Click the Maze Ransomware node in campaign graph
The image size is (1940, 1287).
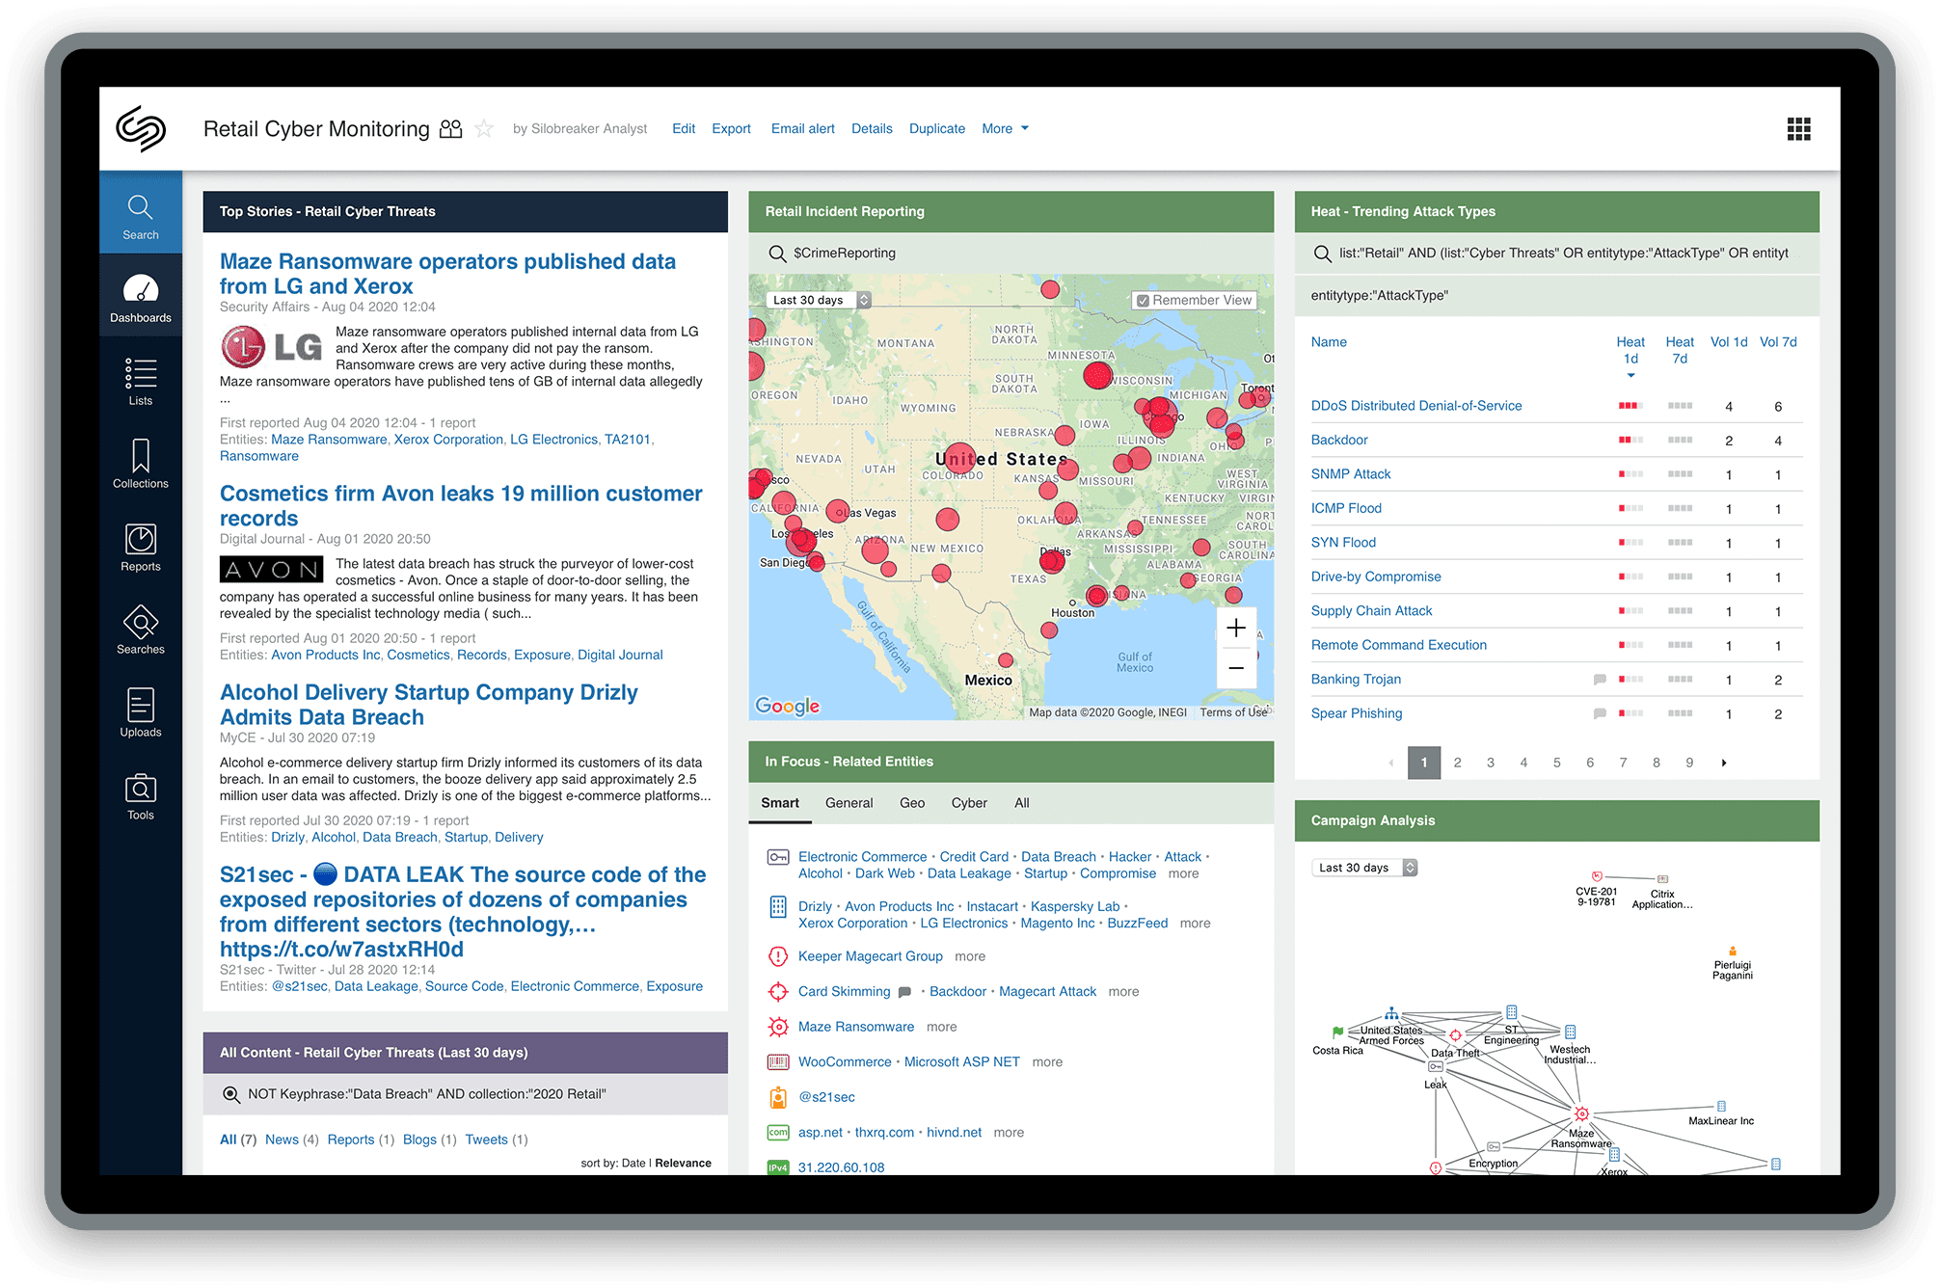pos(1581,1114)
